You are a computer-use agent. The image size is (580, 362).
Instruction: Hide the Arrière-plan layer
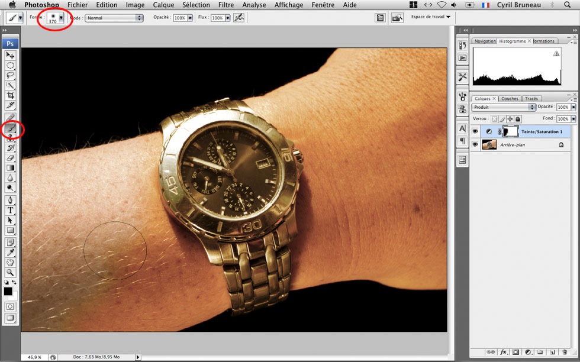point(475,144)
